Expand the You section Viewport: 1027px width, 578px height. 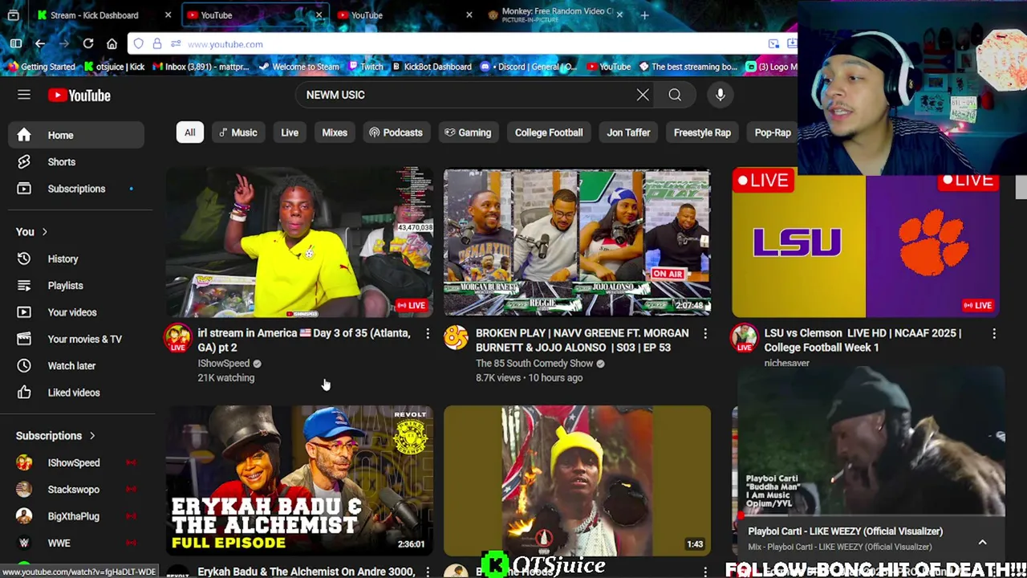[x=32, y=232]
